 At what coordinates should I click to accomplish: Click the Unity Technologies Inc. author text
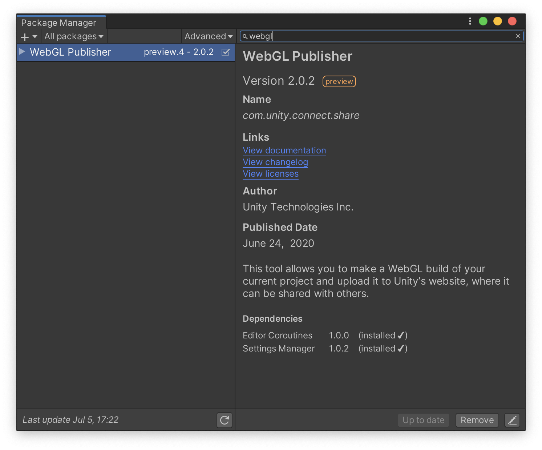pos(298,207)
